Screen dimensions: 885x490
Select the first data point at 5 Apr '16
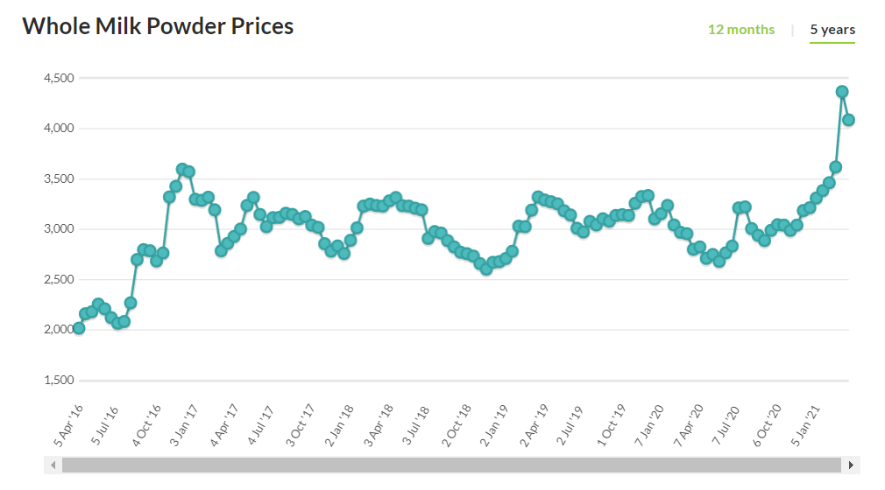tap(79, 328)
